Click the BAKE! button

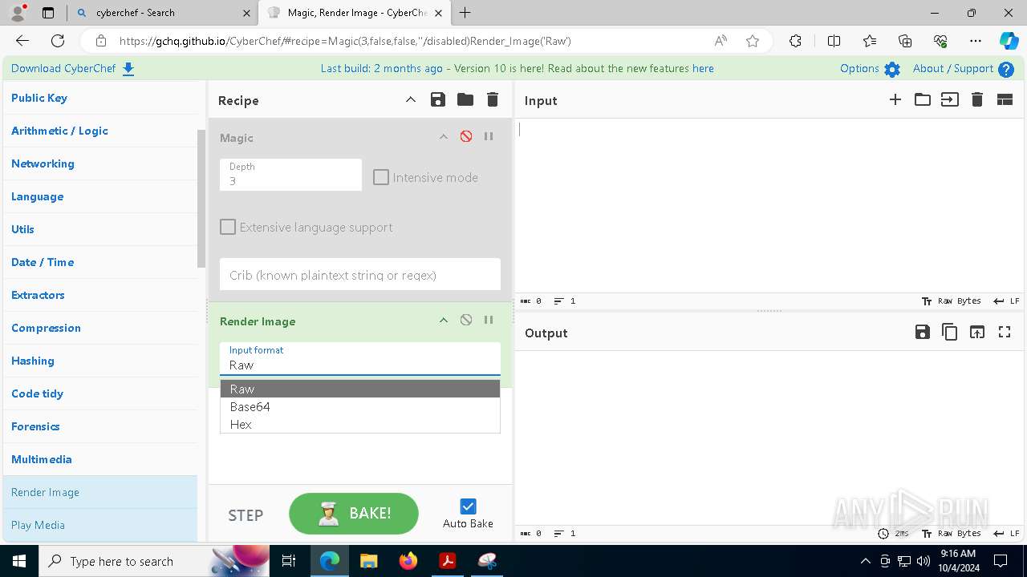[x=354, y=514]
